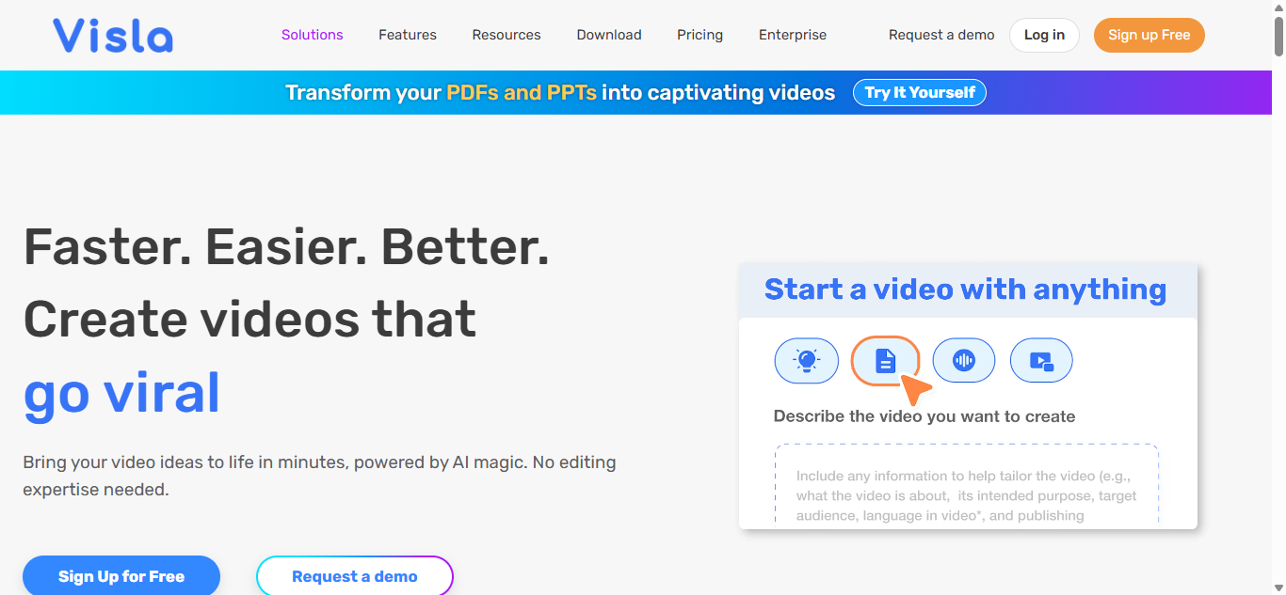Select the Download menu item

[608, 35]
